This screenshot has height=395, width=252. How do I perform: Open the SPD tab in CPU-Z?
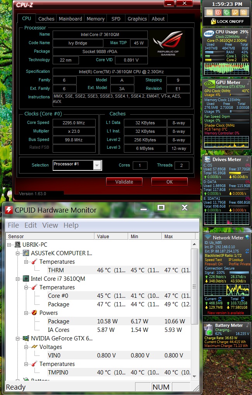coord(116,19)
